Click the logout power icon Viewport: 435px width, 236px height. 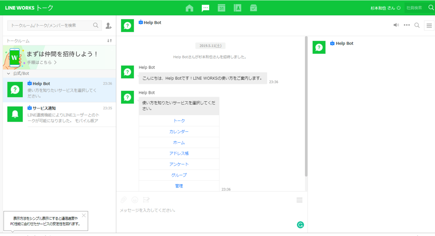click(x=399, y=8)
